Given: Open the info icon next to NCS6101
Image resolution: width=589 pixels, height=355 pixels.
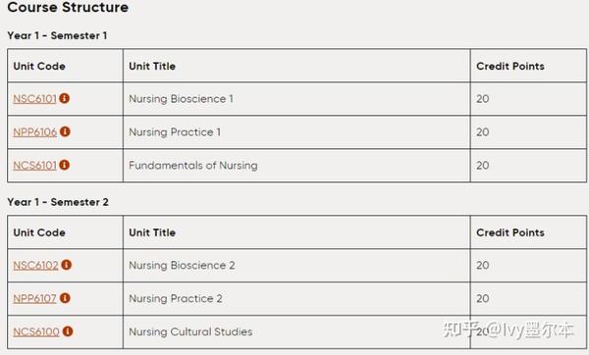Looking at the screenshot, I should tap(64, 165).
